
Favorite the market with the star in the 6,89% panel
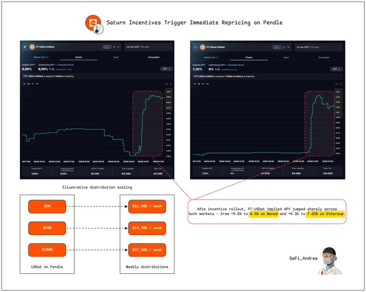click(x=114, y=47)
